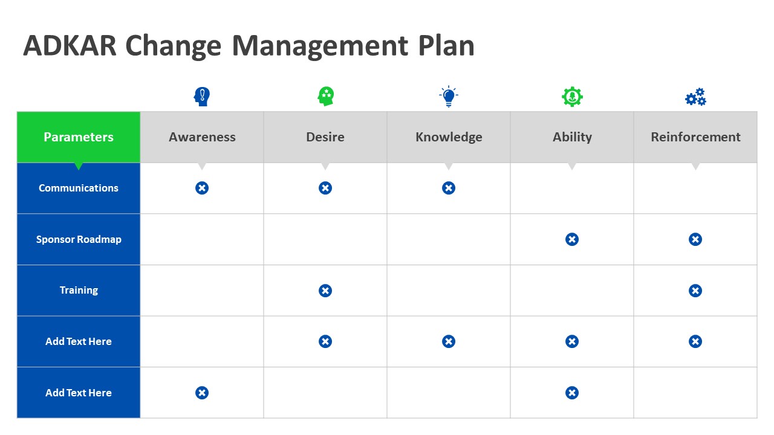The image size is (774, 435).
Task: Click Sponsor Roadmap Reinforcement X mark
Action: click(x=695, y=239)
